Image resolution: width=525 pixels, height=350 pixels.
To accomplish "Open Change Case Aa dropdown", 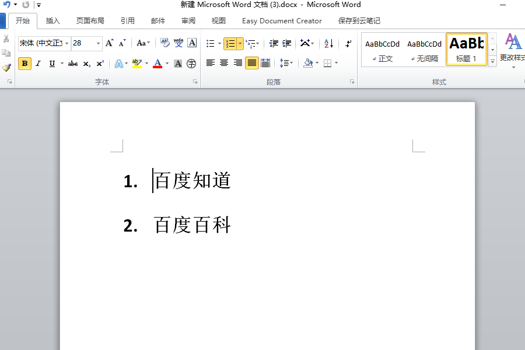I will pyautogui.click(x=143, y=43).
